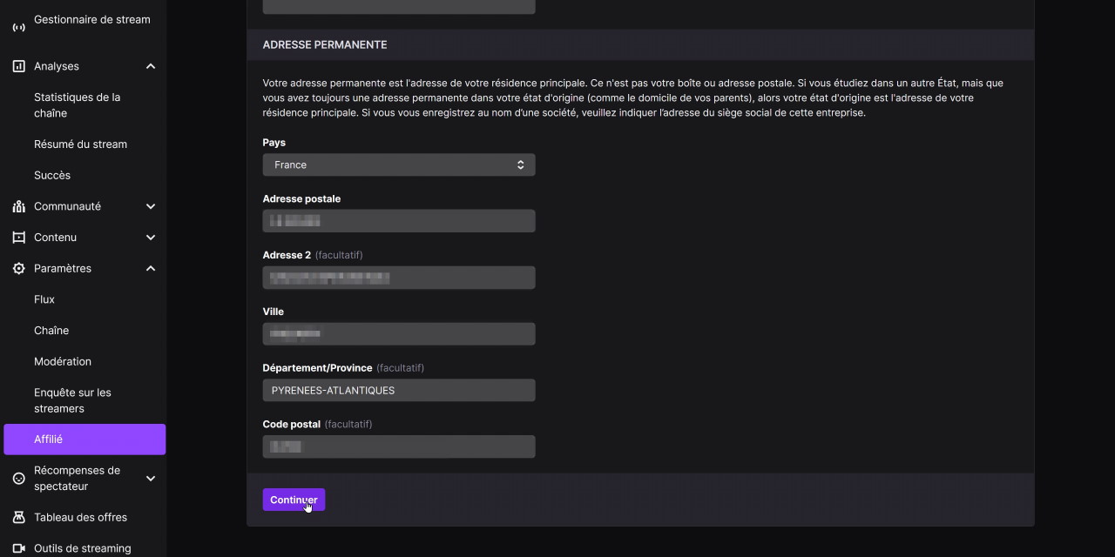Focus the Code postal field
1115x557 pixels.
tap(398, 447)
